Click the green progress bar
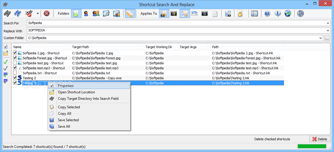The width and height of the screenshot is (334, 152). tap(312, 146)
